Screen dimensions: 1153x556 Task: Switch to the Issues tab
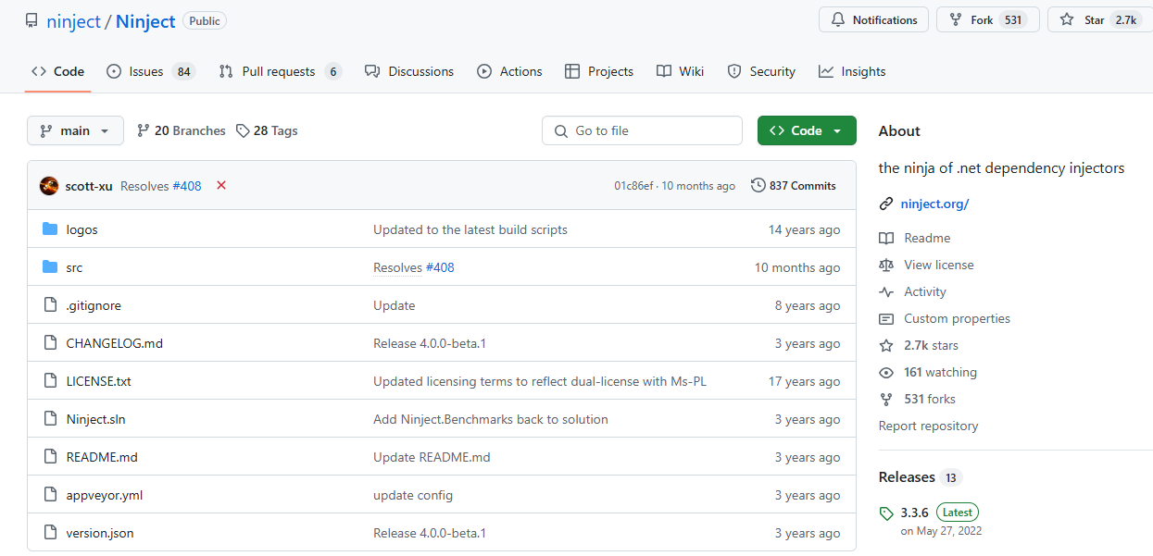[x=150, y=71]
